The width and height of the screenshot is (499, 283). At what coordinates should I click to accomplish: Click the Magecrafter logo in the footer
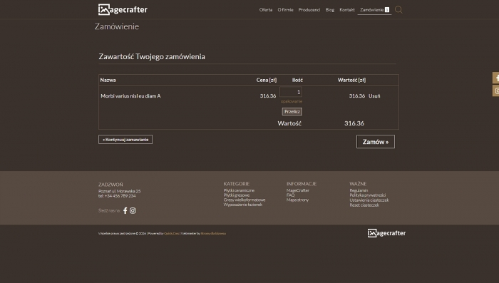click(386, 233)
